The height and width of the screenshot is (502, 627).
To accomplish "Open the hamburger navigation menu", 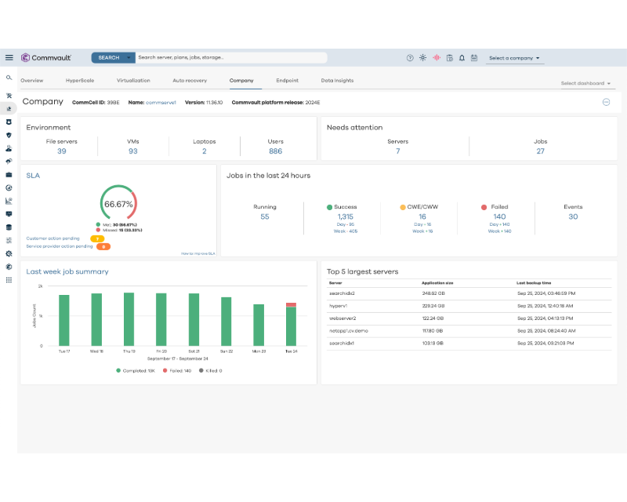I will pos(9,57).
